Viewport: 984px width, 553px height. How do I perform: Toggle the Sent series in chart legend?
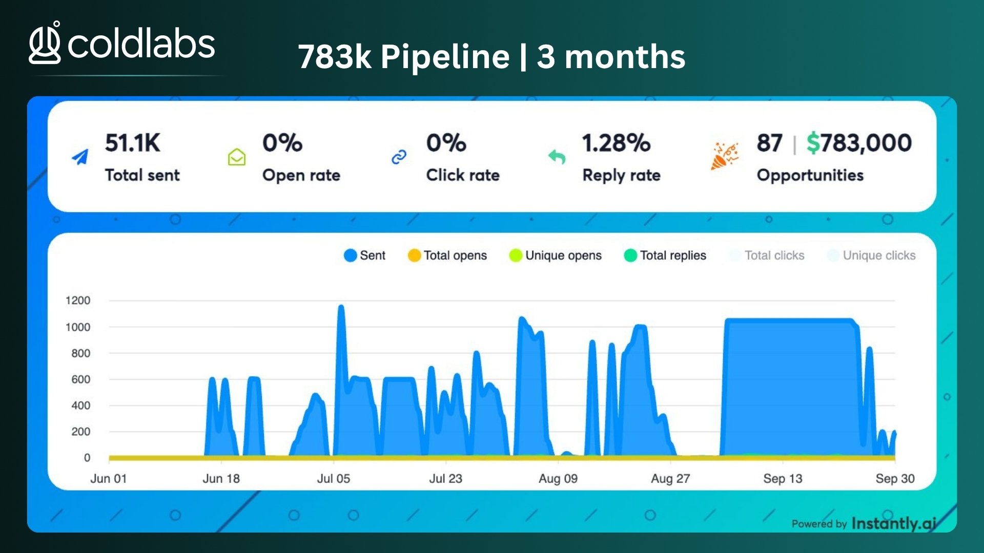tap(365, 256)
